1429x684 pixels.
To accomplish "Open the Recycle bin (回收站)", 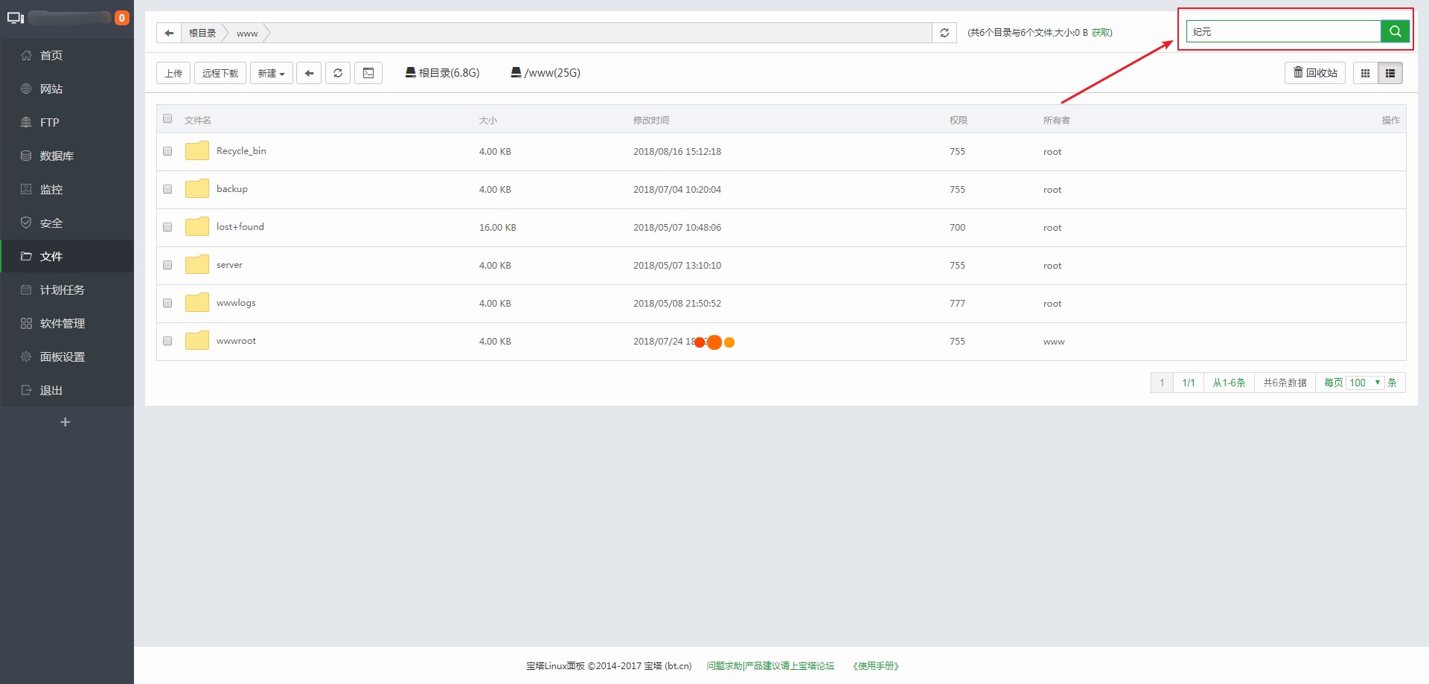I will (x=1314, y=73).
